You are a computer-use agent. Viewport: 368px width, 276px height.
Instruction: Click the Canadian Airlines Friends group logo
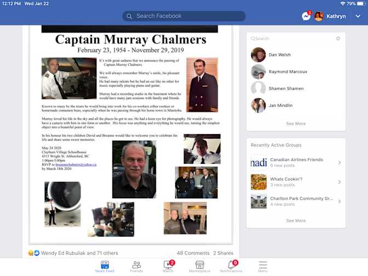258,163
